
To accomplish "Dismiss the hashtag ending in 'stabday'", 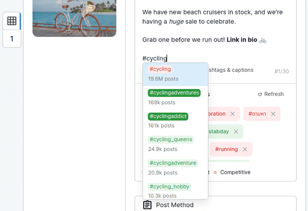I will (x=236, y=131).
